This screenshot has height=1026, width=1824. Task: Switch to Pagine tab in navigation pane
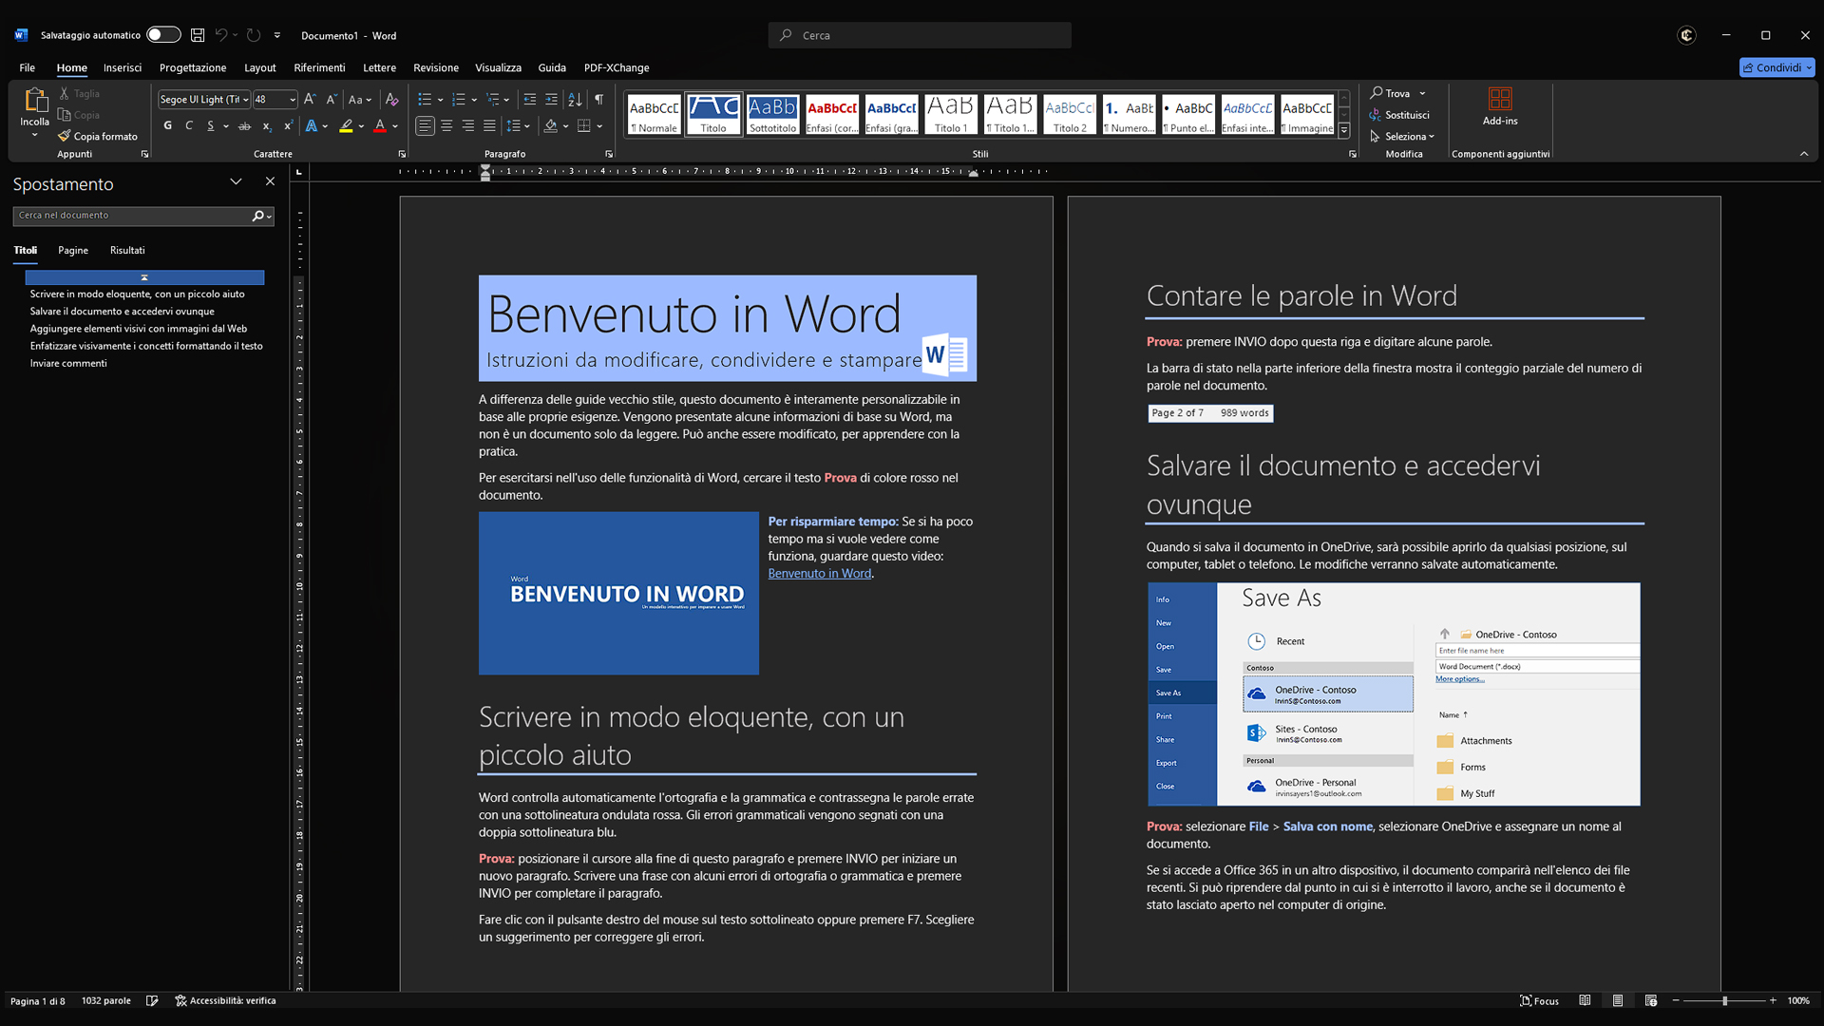coord(73,250)
